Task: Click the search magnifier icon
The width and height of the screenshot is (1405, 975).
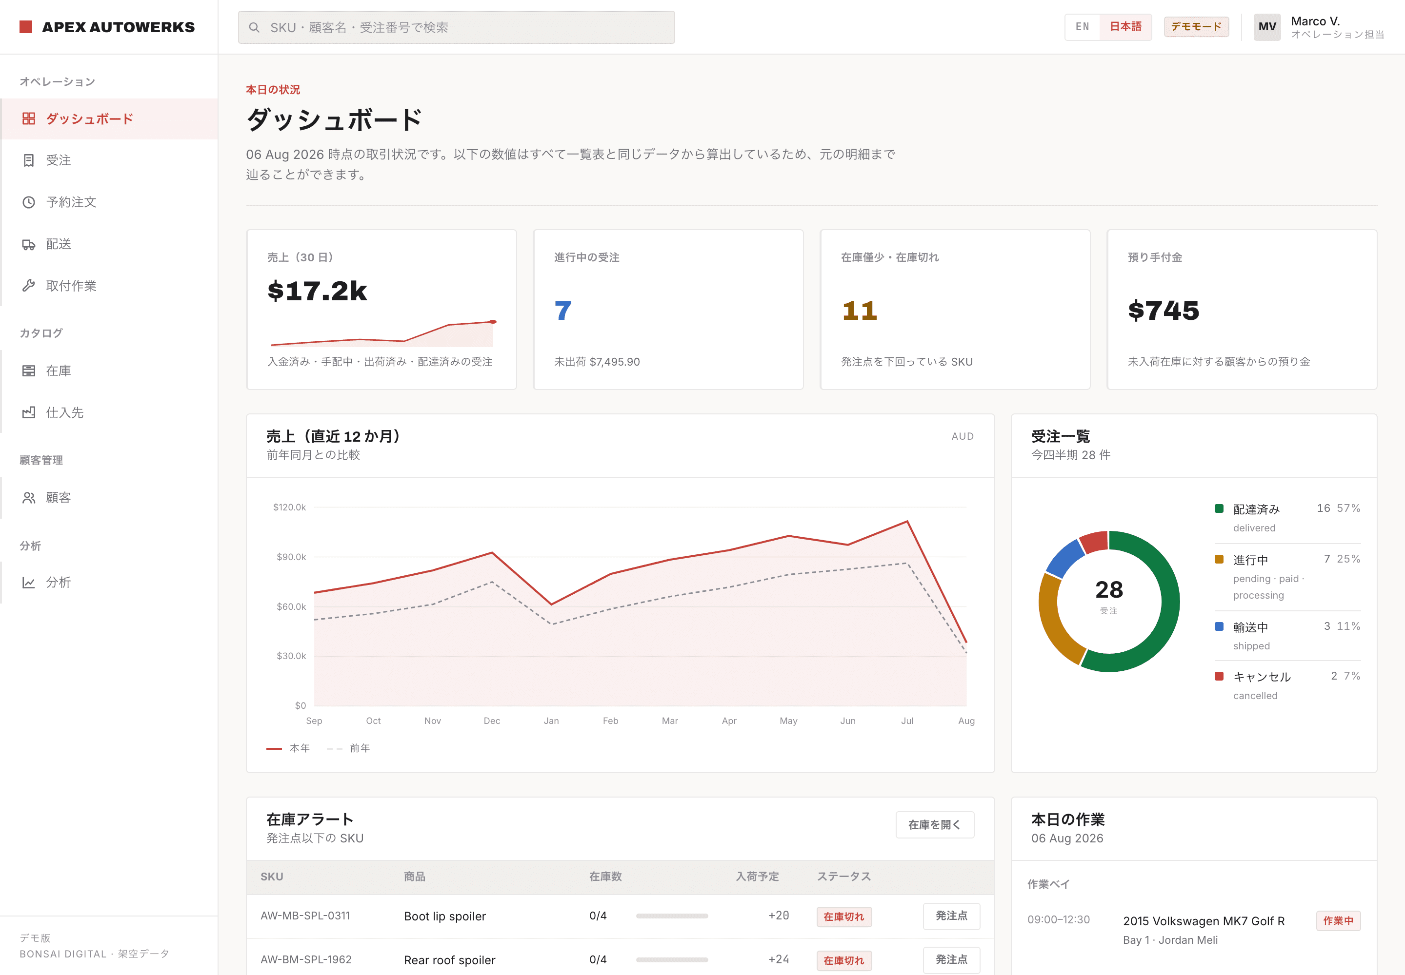Action: (x=254, y=27)
